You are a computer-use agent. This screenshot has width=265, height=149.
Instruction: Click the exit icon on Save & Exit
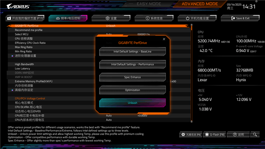tap(233, 18)
